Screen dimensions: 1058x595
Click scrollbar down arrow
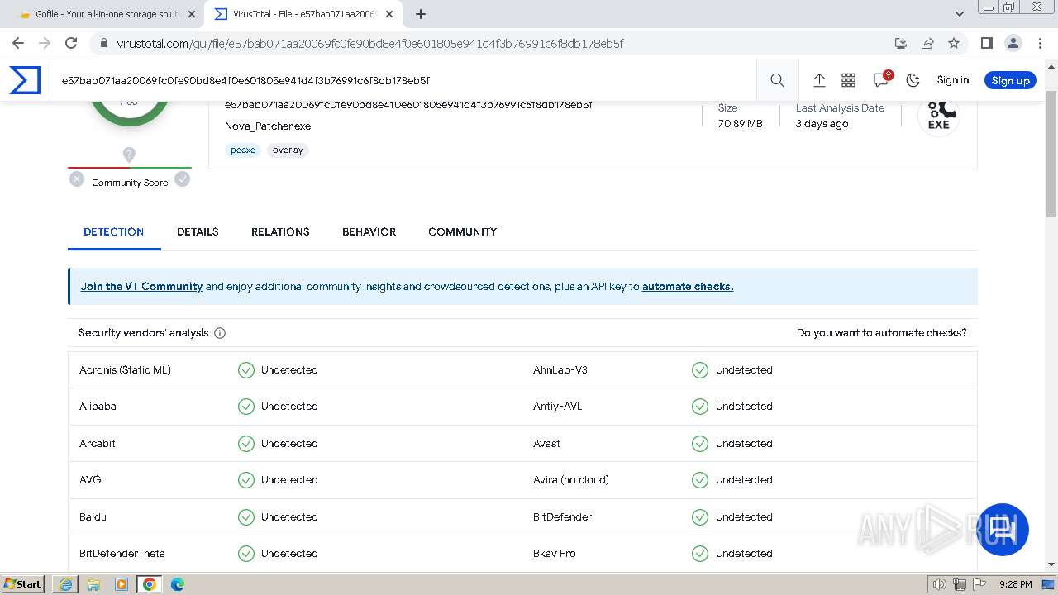[x=1051, y=564]
